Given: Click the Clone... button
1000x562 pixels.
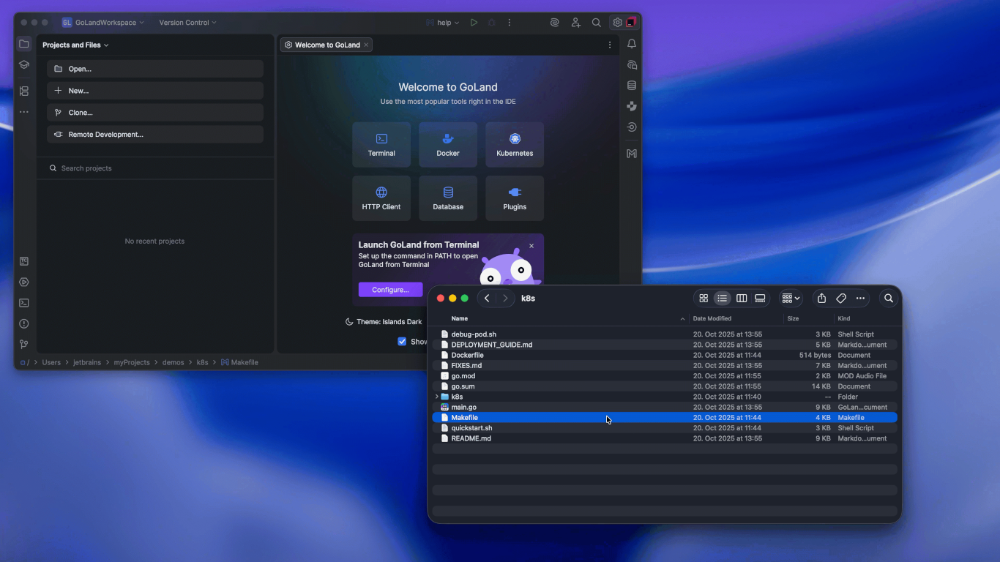Looking at the screenshot, I should click(x=155, y=113).
